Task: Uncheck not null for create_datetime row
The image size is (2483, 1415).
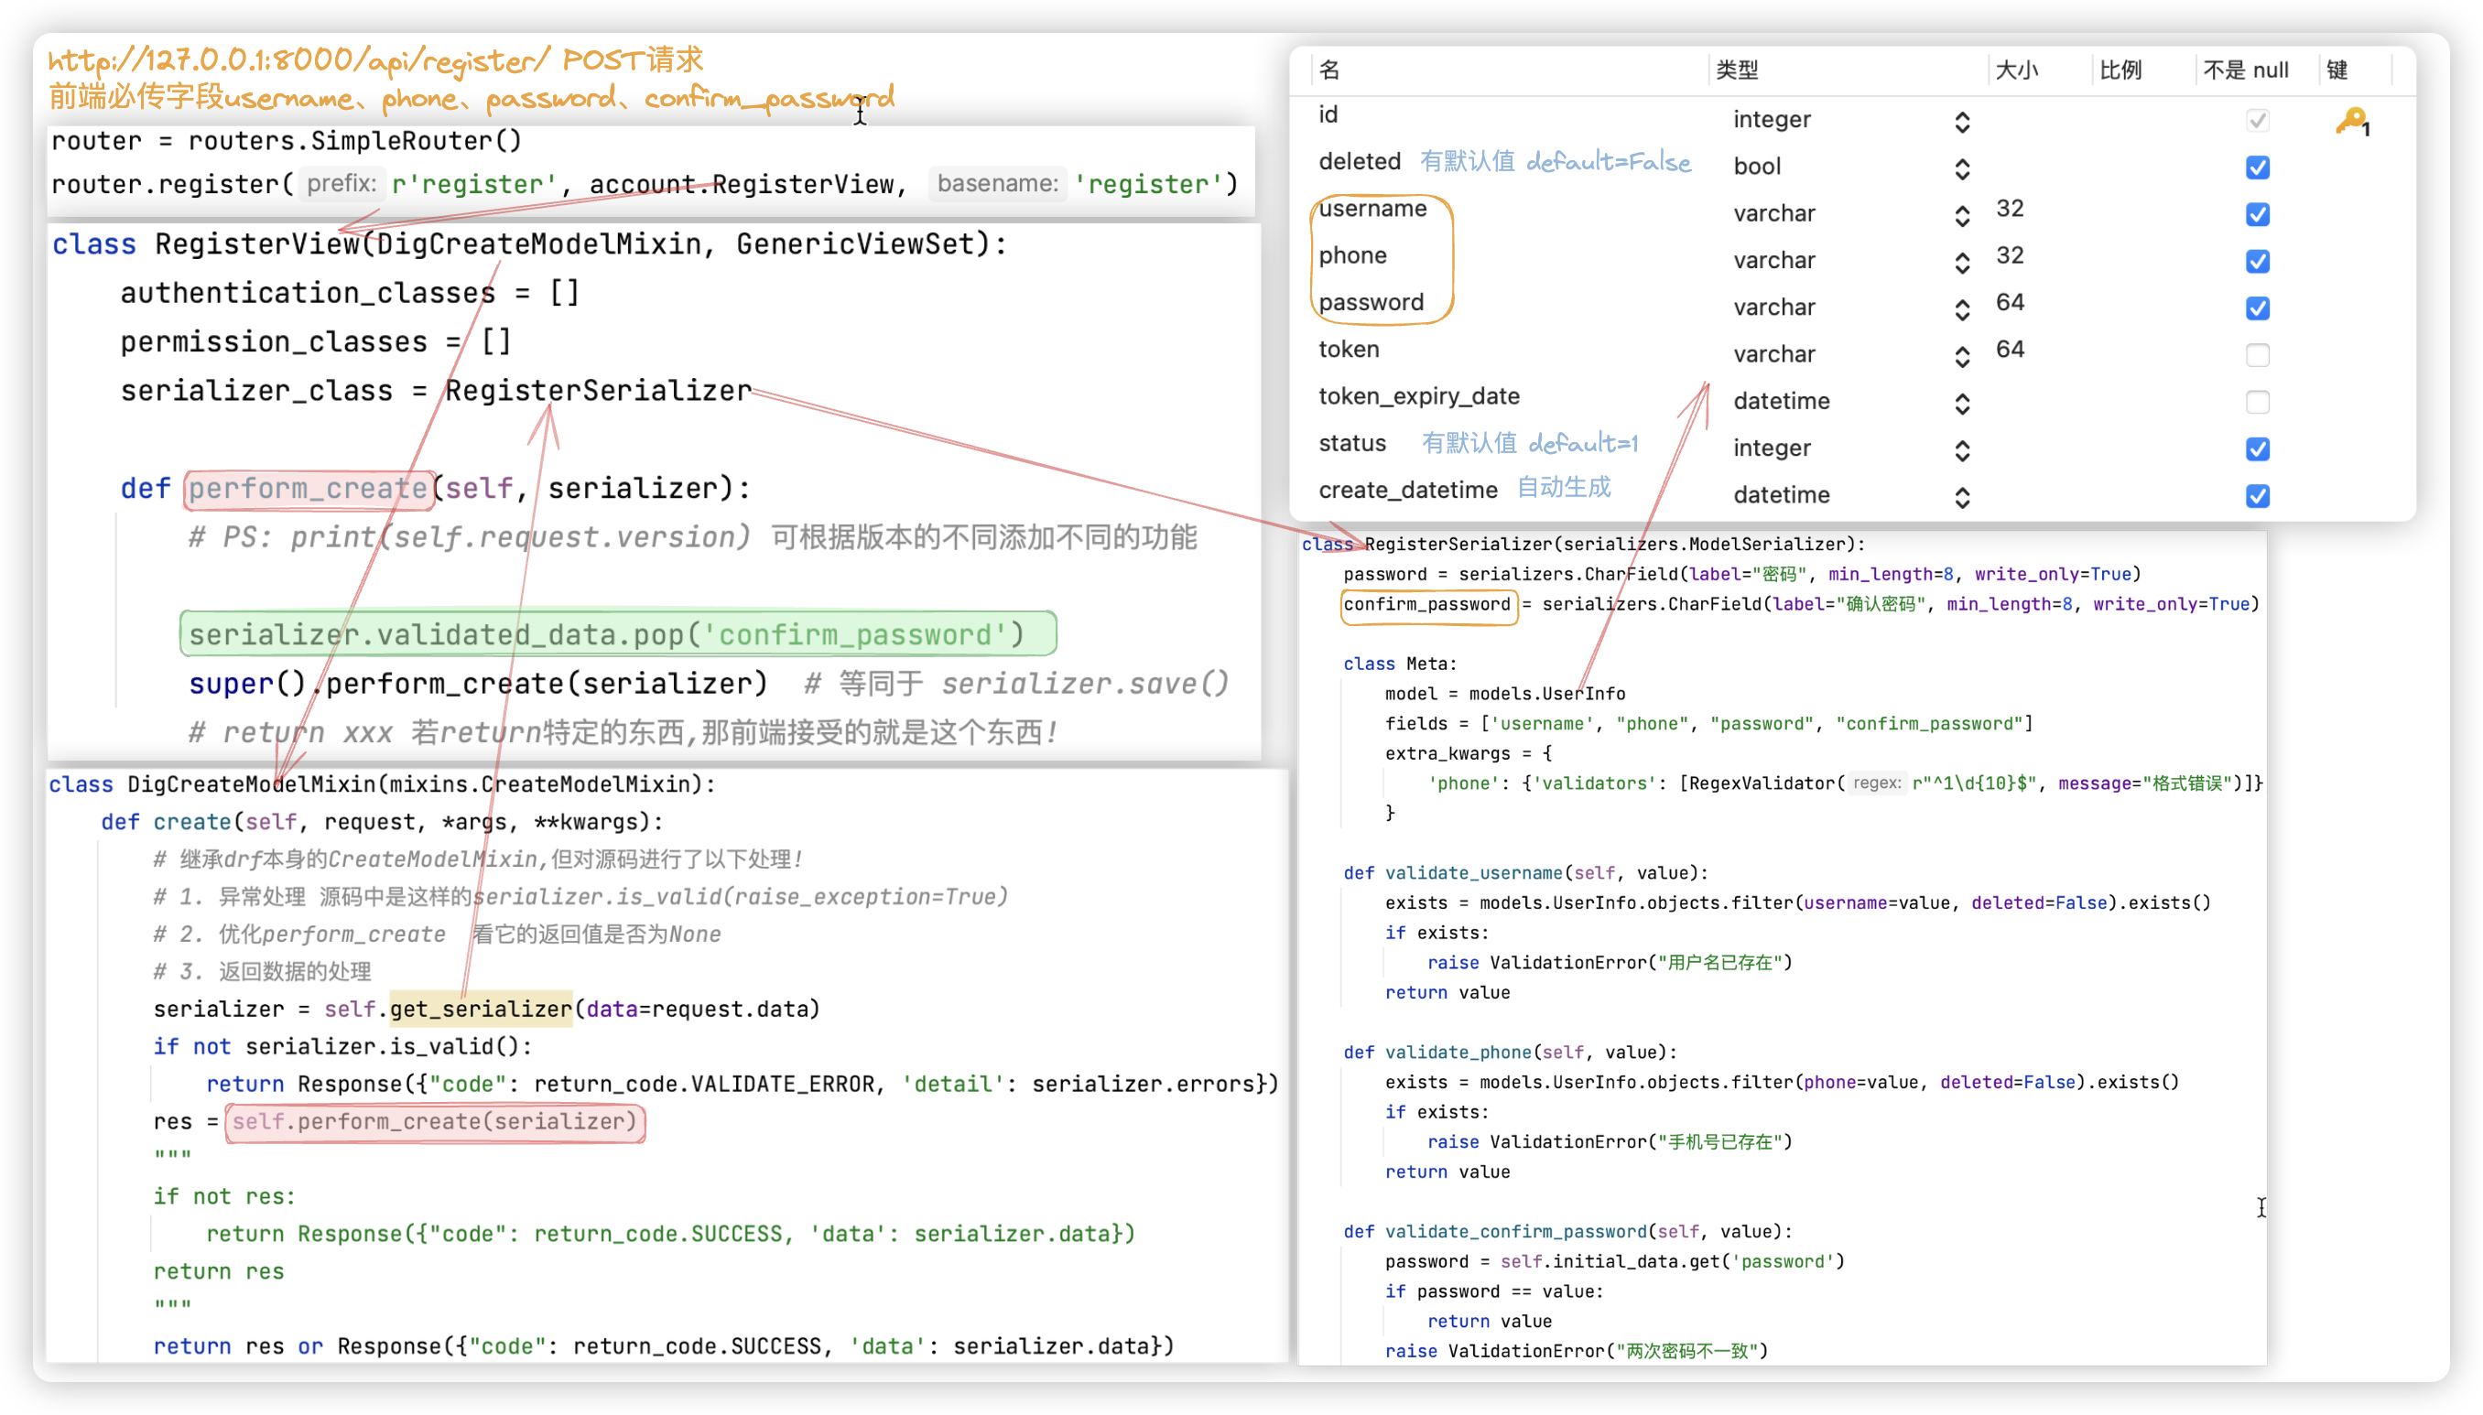Action: click(x=2257, y=496)
